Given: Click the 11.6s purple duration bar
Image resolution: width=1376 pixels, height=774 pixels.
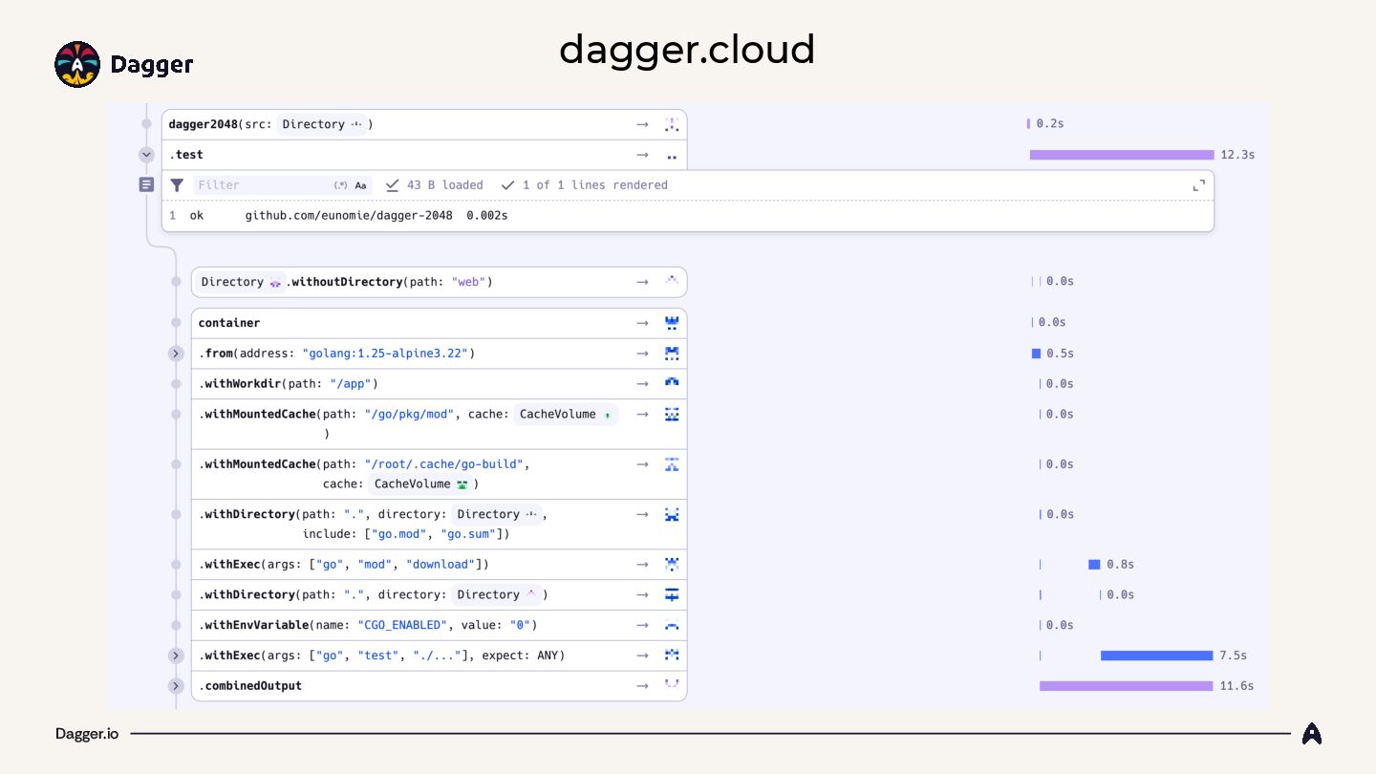Looking at the screenshot, I should coord(1127,686).
